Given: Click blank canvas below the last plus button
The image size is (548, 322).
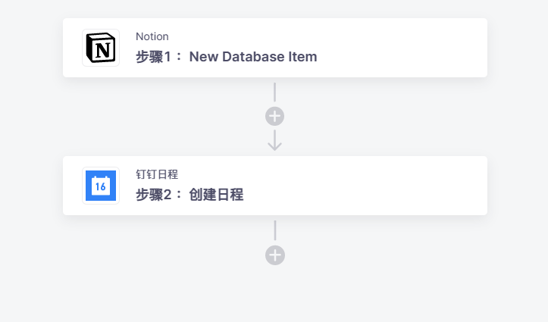Looking at the screenshot, I should click(x=275, y=293).
